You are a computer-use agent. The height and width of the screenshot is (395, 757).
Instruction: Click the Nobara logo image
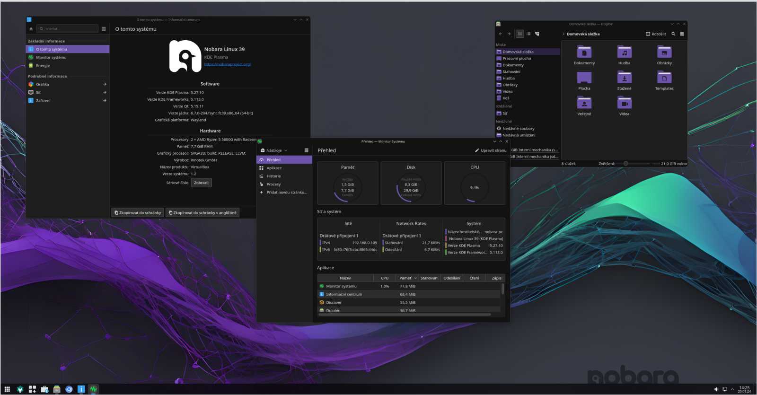(185, 56)
